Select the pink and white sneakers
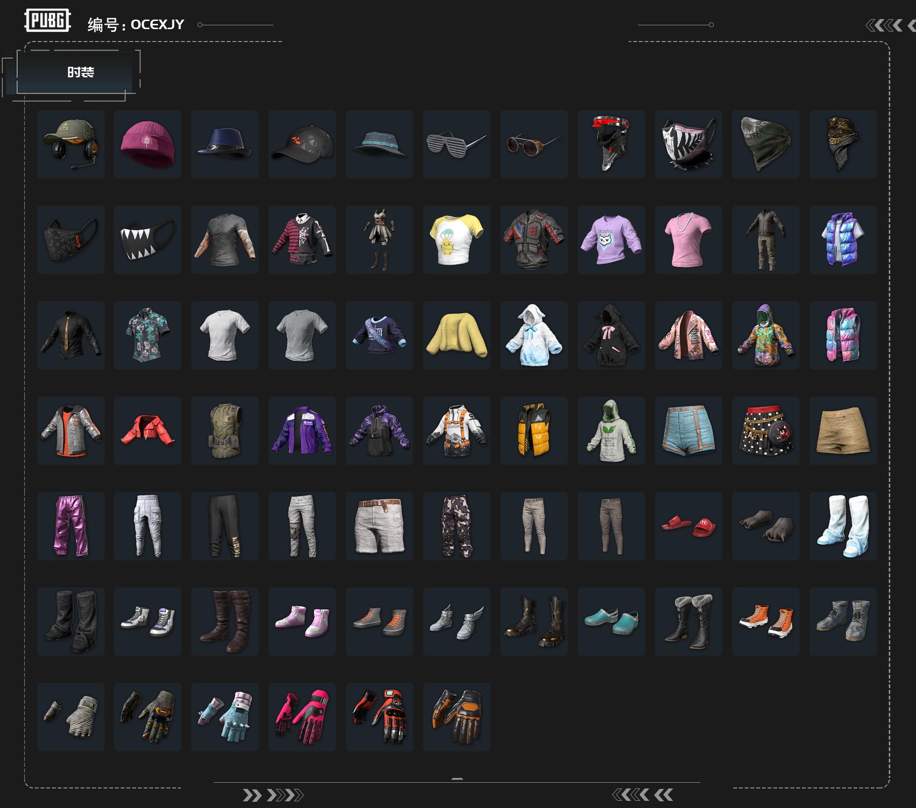The image size is (916, 808). tap(302, 622)
